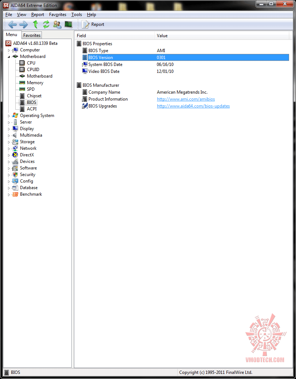Screen dimensions: 296x379
Task: Select the CPU chip icon in tree
Action: pos(22,63)
